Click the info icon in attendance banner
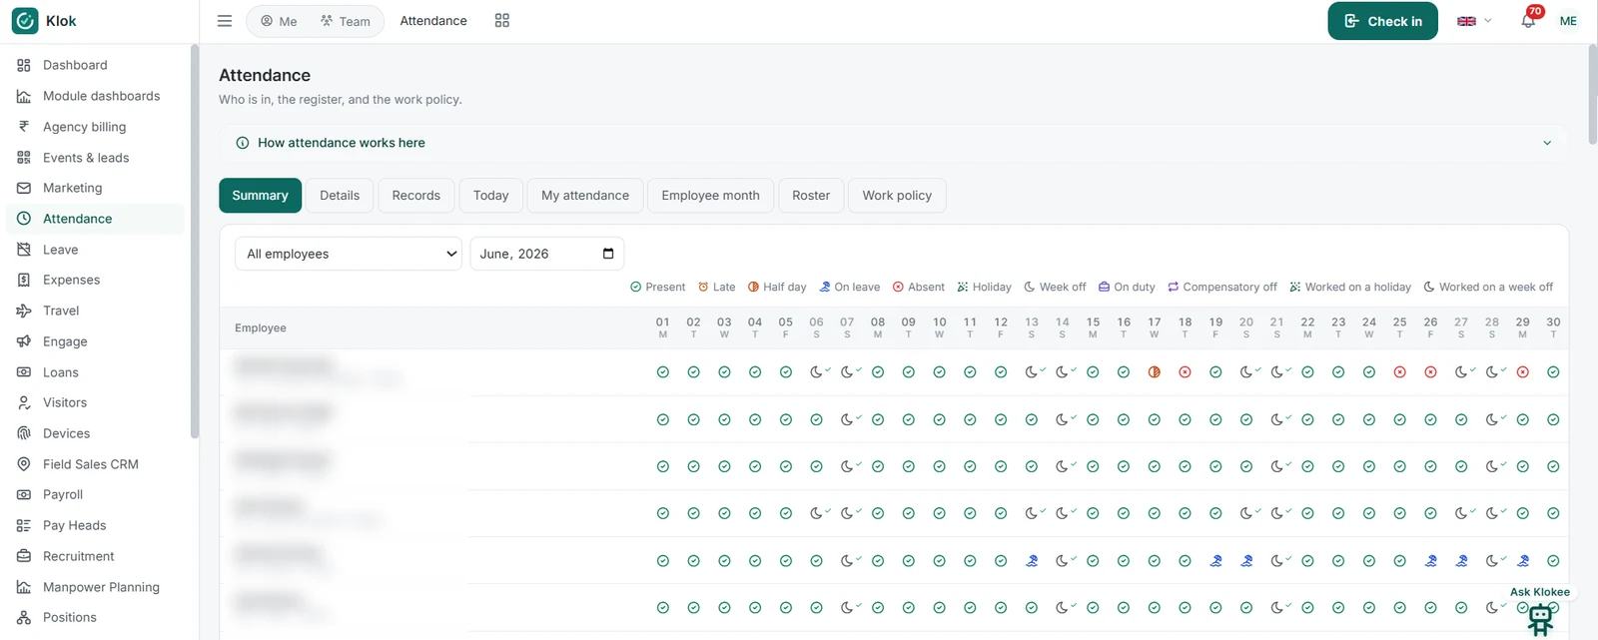 point(242,143)
